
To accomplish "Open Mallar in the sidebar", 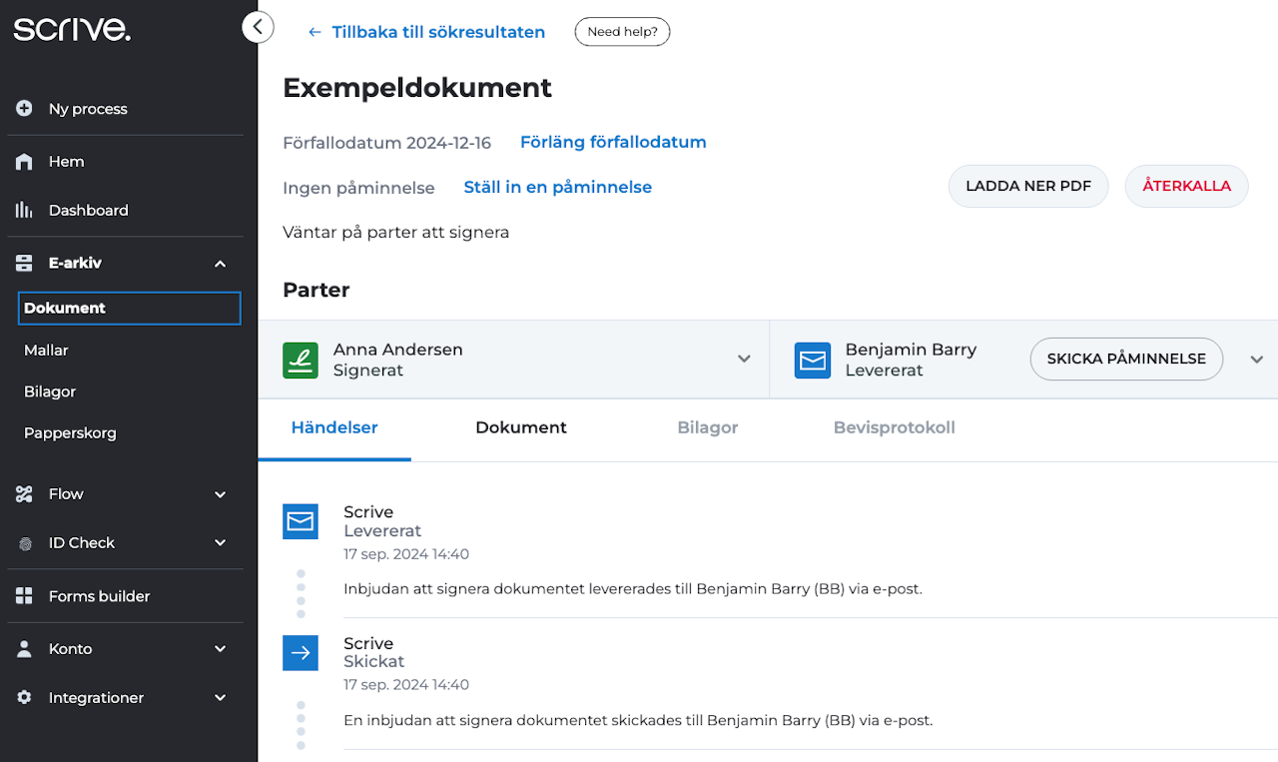I will (46, 351).
